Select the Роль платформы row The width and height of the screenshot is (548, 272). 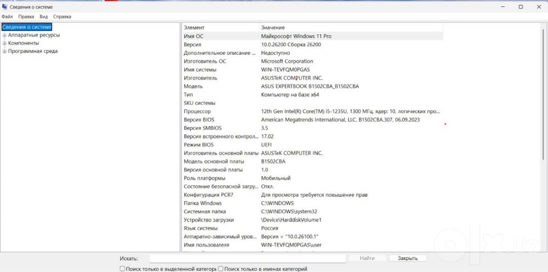click(x=313, y=178)
